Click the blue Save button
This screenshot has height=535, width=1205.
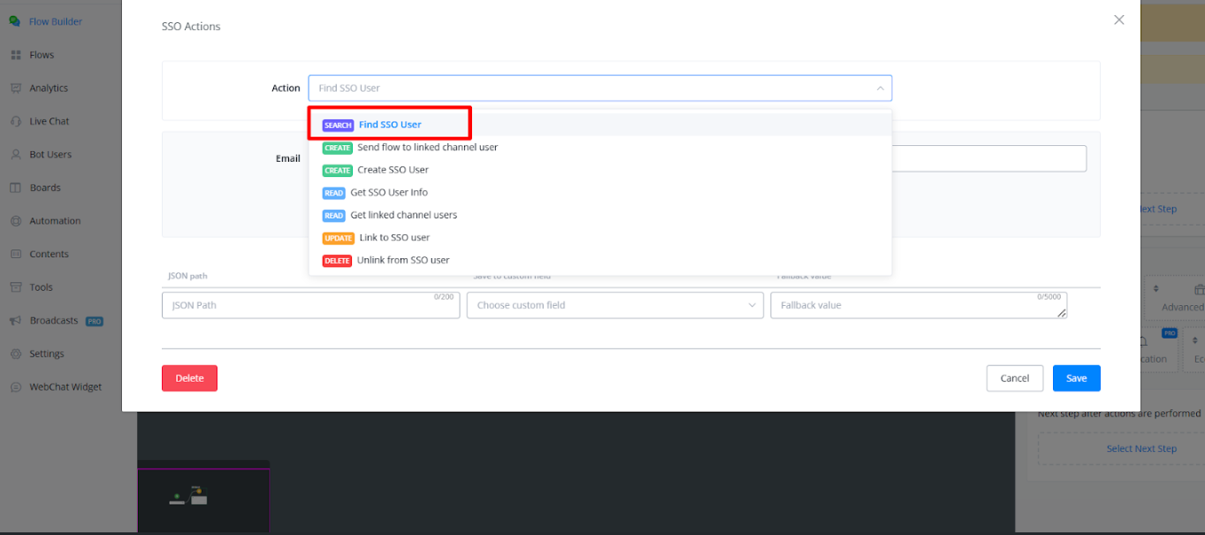[1076, 378]
